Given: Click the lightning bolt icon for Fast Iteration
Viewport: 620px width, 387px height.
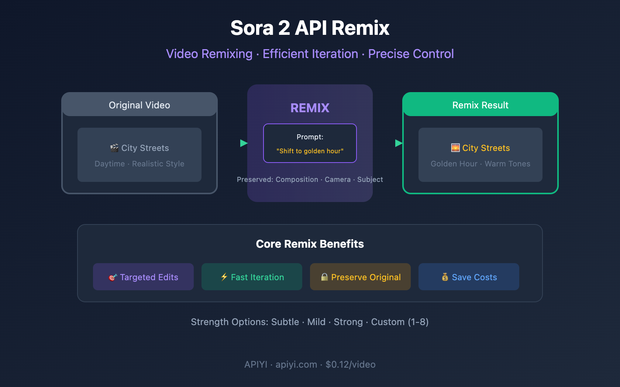Looking at the screenshot, I should click(224, 277).
